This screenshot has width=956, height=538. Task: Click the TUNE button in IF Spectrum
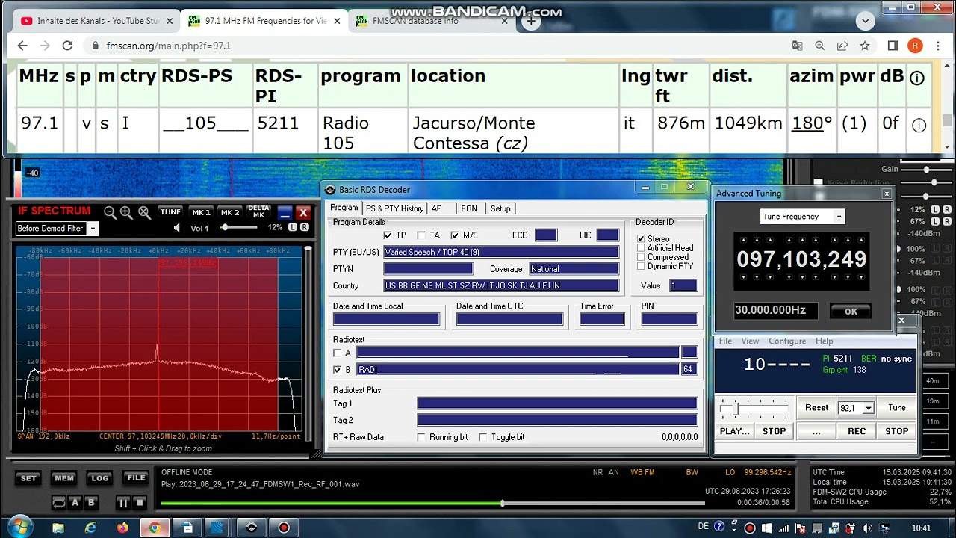(170, 212)
